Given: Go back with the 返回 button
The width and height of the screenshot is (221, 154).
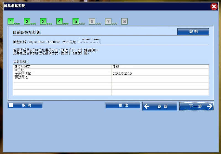Looking at the screenshot, I should (x=160, y=106).
